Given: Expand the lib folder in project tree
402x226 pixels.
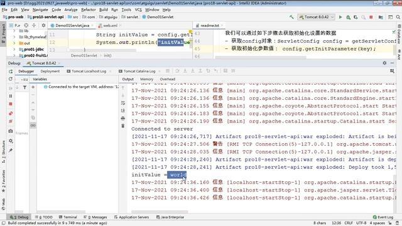Looking at the screenshot, I should click(x=14, y=31).
